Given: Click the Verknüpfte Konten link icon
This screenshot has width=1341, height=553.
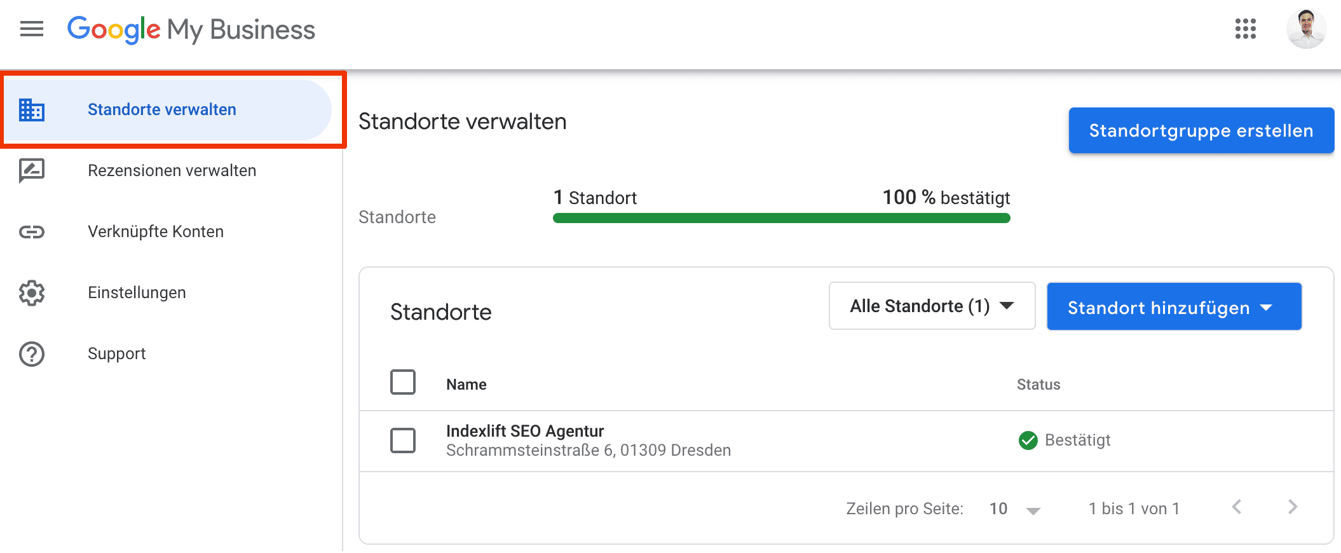Looking at the screenshot, I should pos(32,232).
